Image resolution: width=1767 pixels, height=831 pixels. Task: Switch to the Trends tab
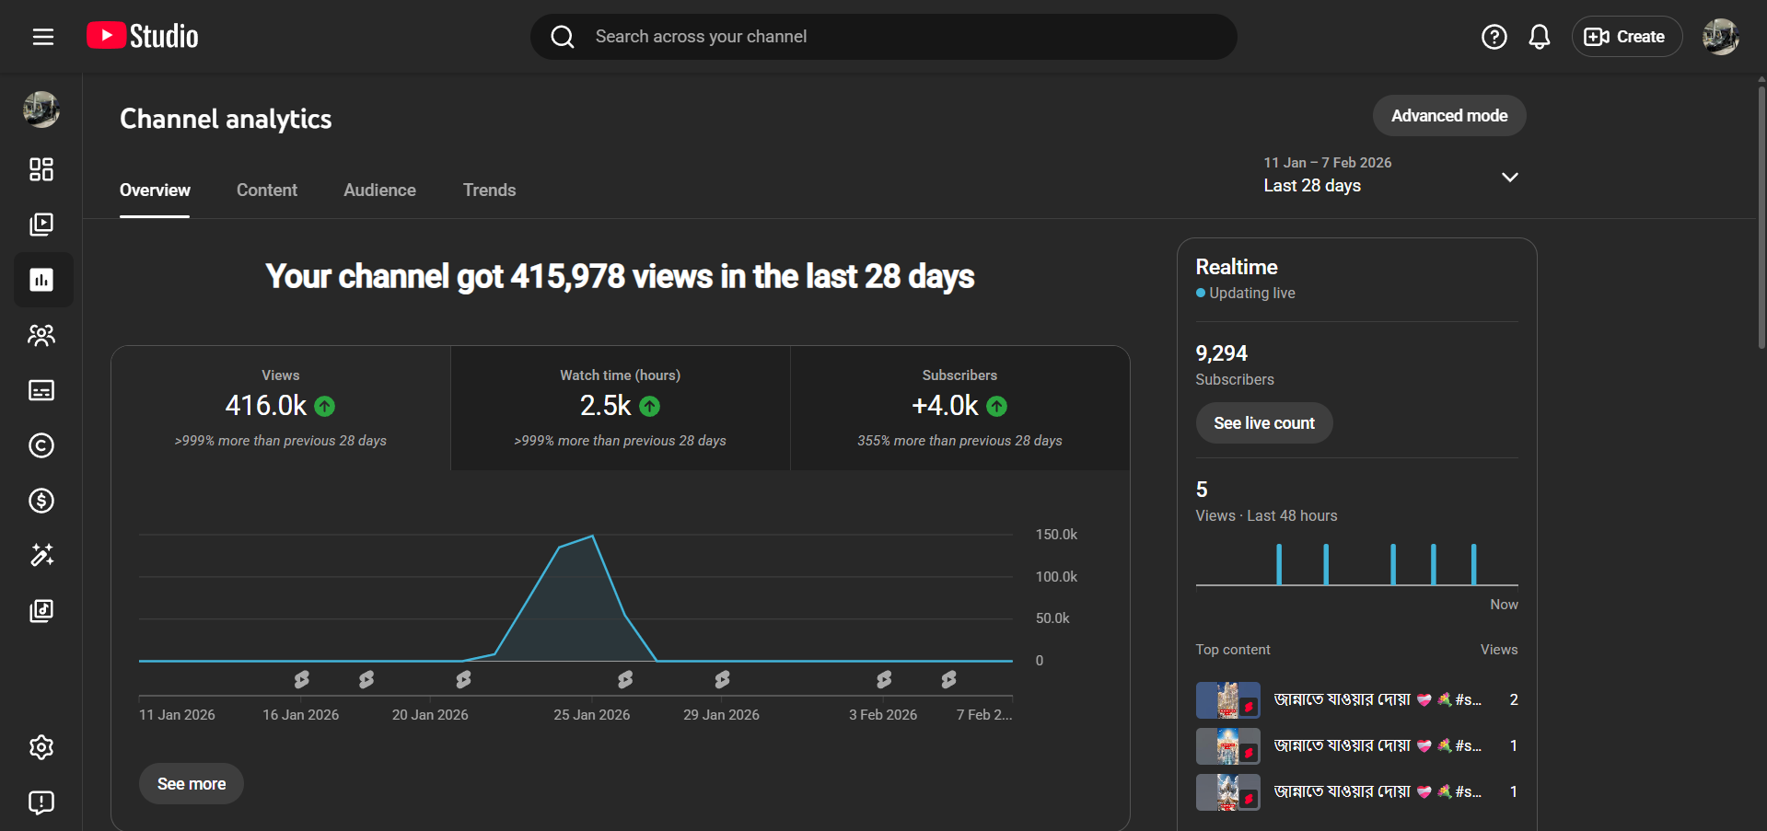(489, 190)
